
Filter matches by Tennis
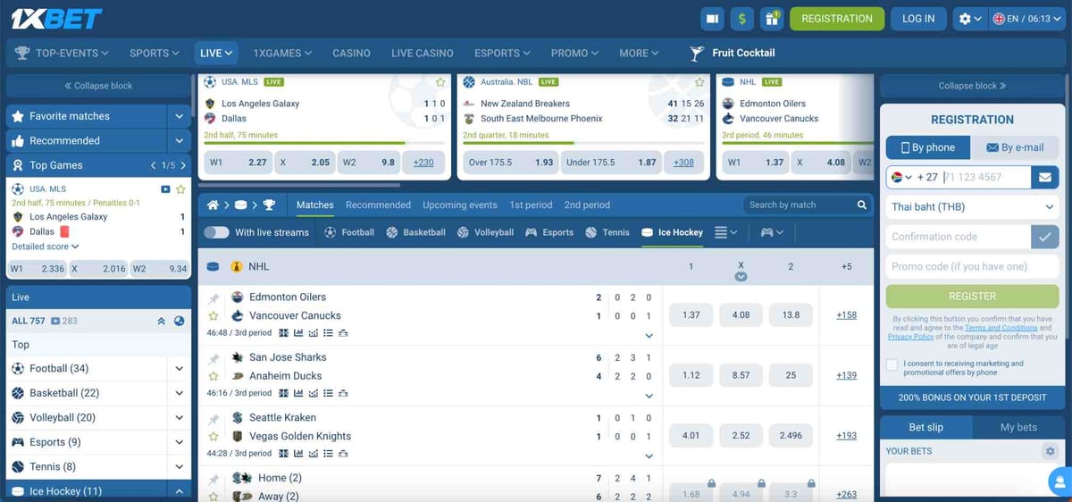[x=607, y=232]
